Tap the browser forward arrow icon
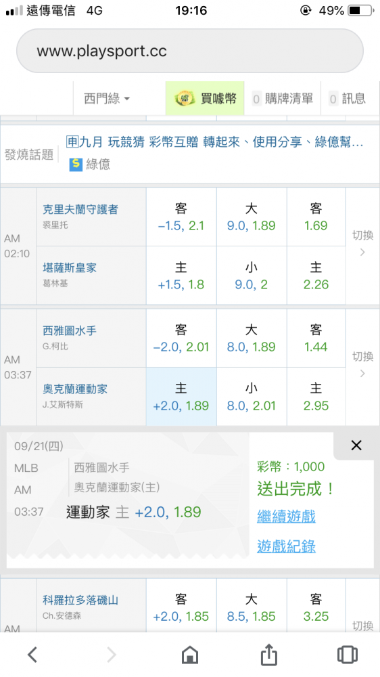The height and width of the screenshot is (677, 380). 112,655
